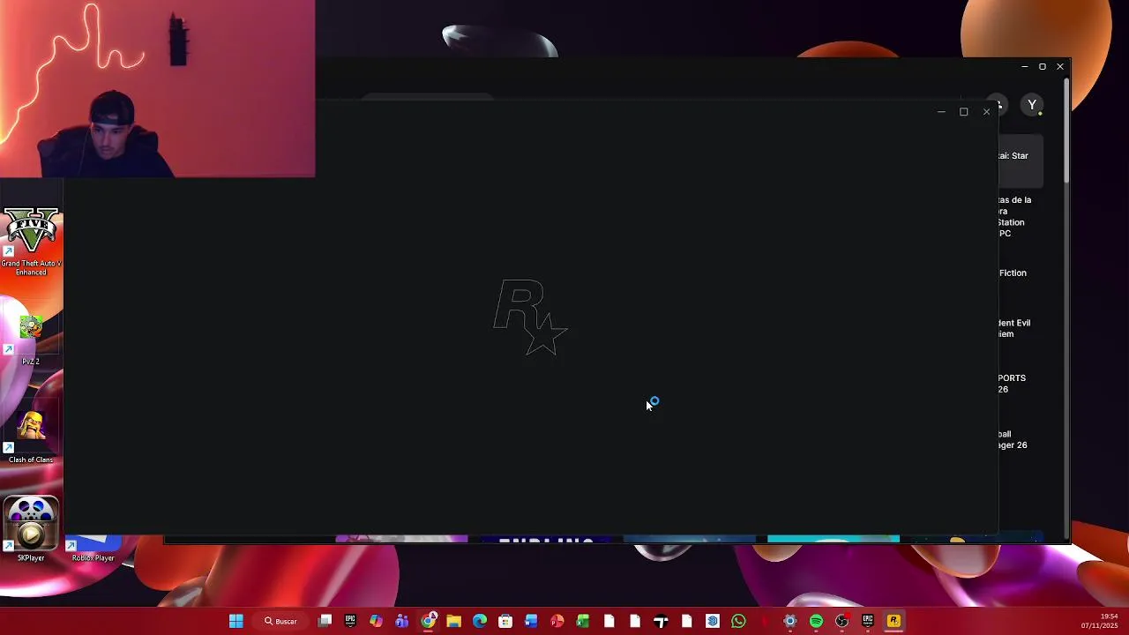The image size is (1129, 635).
Task: Launch the PvZ 2 desktop shortcut
Action: coord(31,338)
